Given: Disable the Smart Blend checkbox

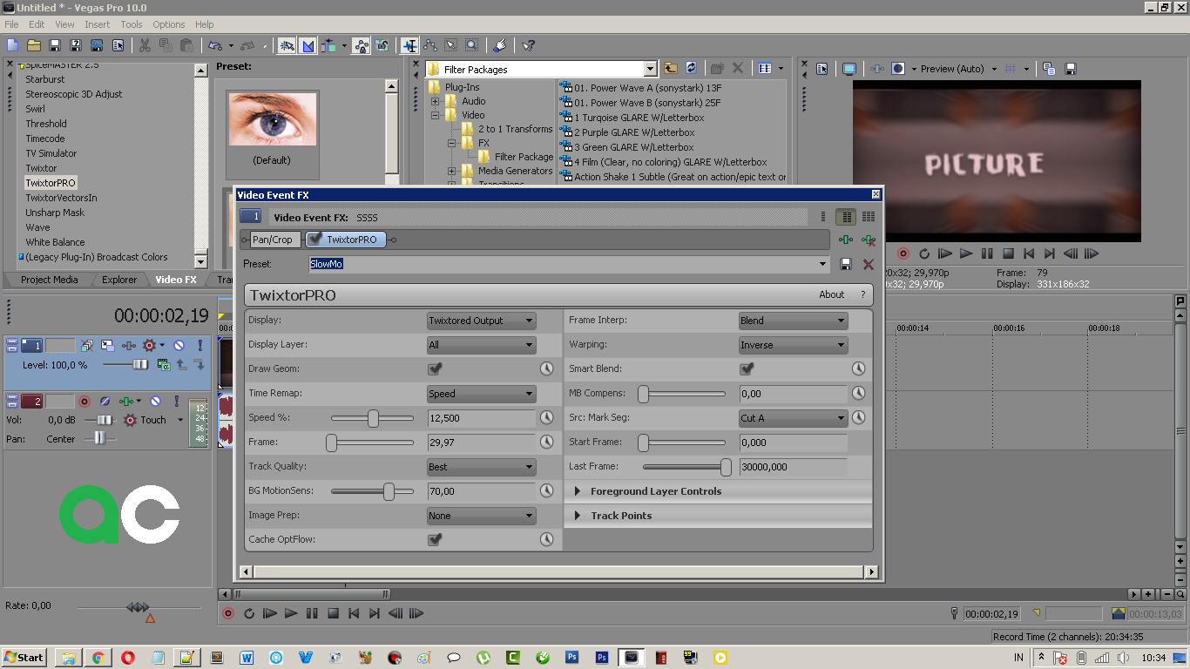Looking at the screenshot, I should 747,368.
